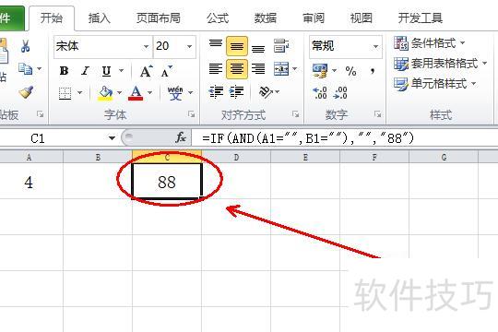
Task: Expand the underline style arrow
Action: coord(122,70)
